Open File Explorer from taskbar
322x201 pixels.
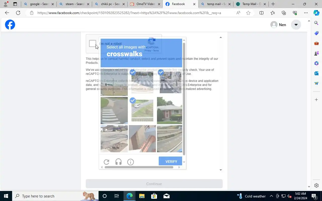pos(142,196)
